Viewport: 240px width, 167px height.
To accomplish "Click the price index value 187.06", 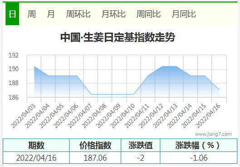I will point(95,158).
